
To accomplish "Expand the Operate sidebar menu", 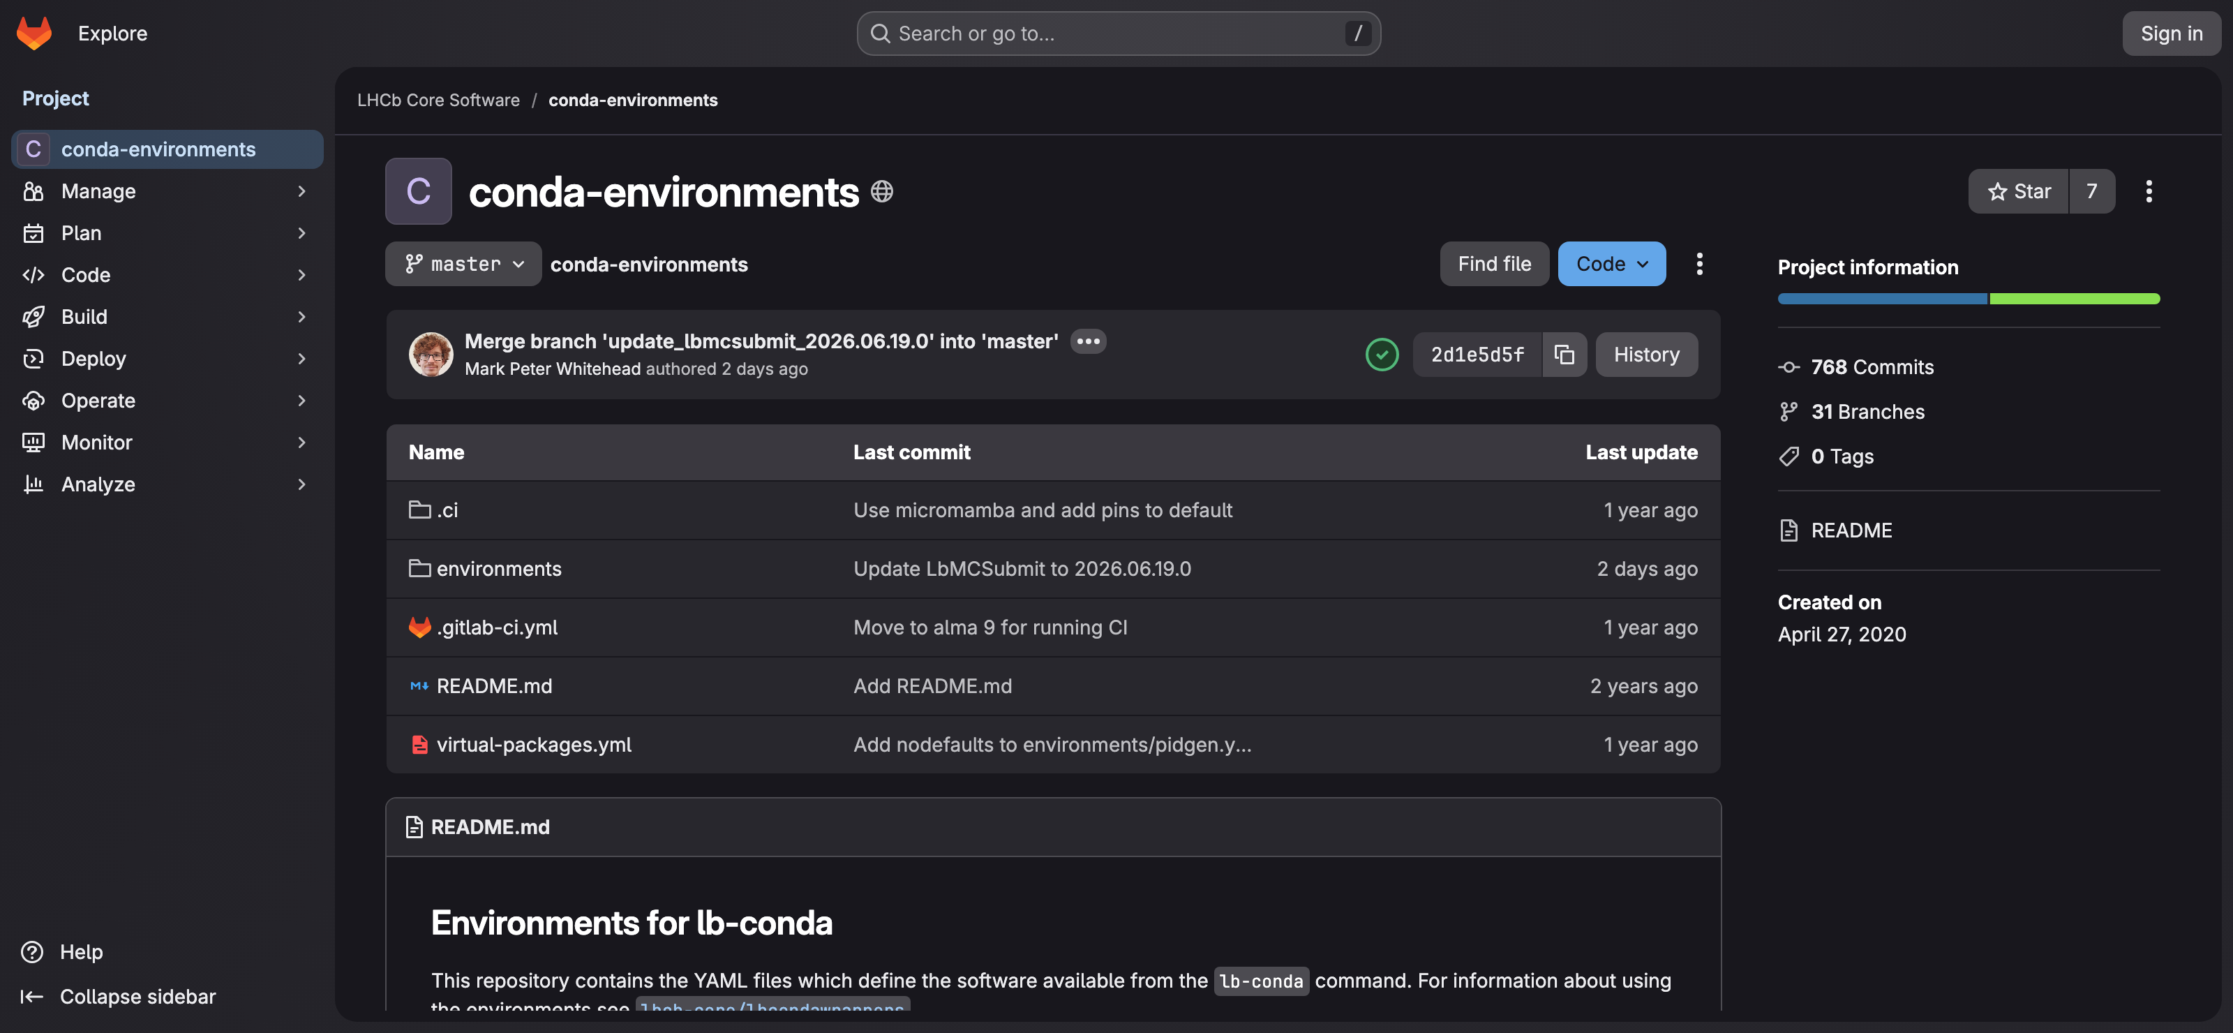I will point(167,401).
